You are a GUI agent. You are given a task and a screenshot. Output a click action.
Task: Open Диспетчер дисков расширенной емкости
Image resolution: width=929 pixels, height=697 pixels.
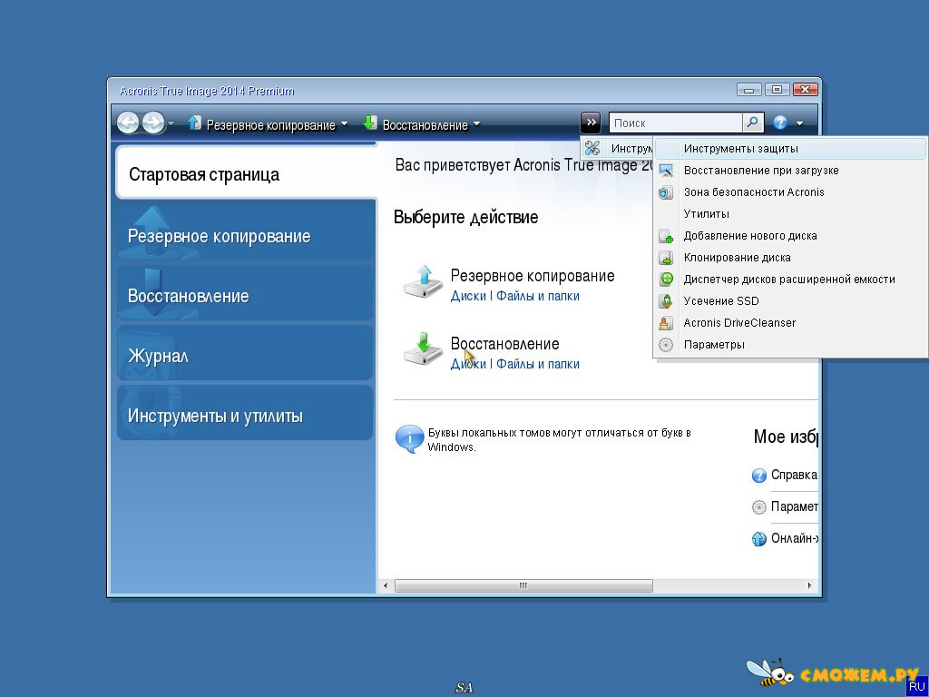tap(790, 280)
